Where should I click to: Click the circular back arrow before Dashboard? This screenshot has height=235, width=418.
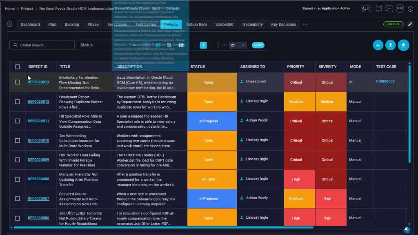point(10,24)
